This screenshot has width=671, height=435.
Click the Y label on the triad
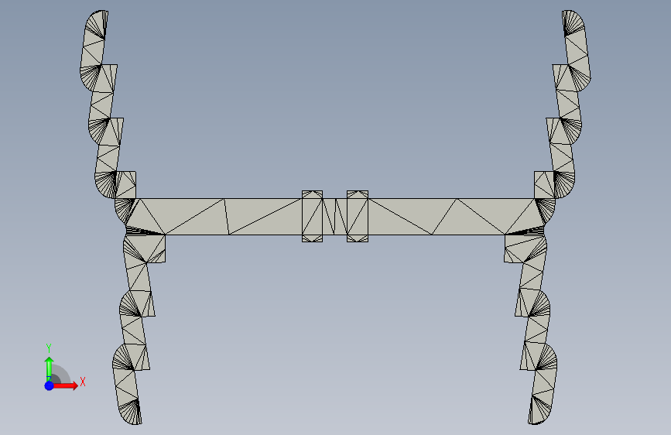tap(49, 348)
